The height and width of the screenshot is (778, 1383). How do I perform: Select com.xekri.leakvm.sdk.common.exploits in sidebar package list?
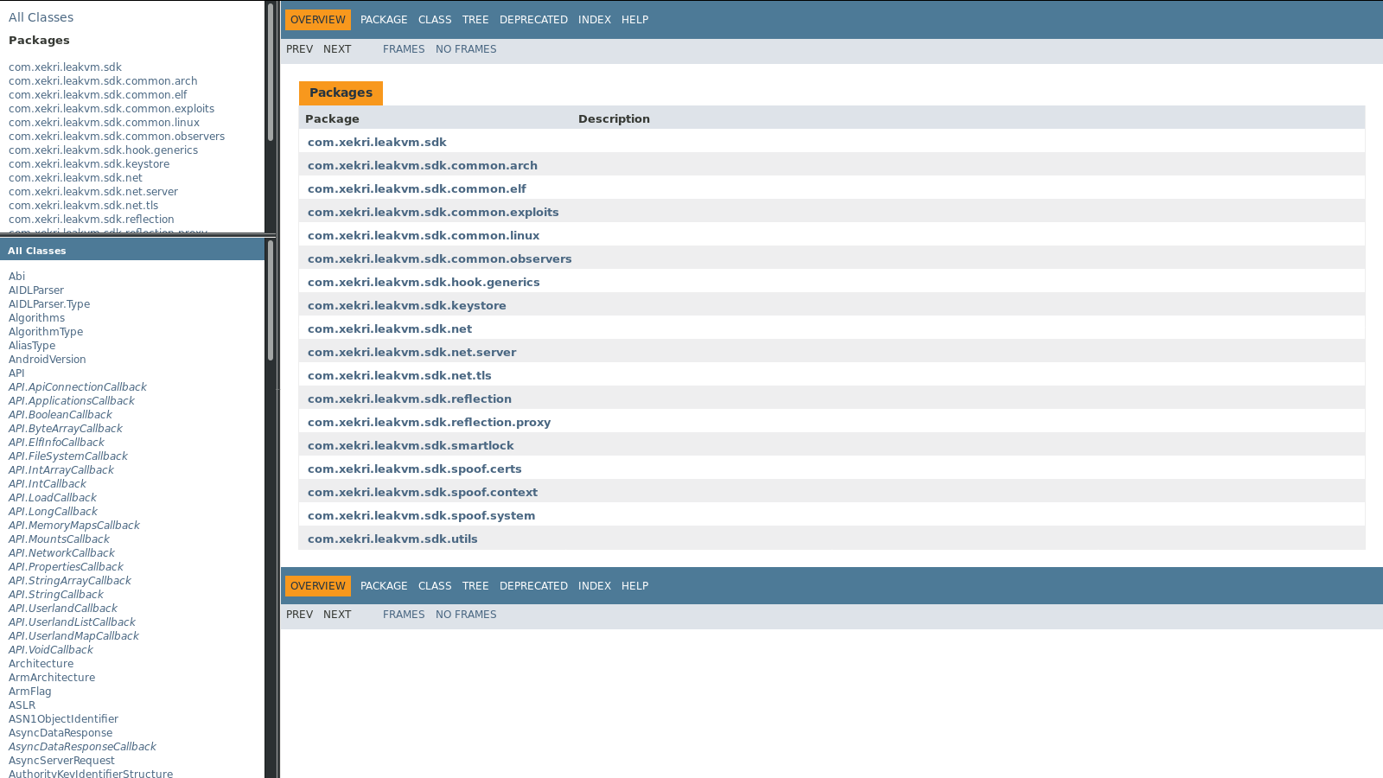pos(111,108)
